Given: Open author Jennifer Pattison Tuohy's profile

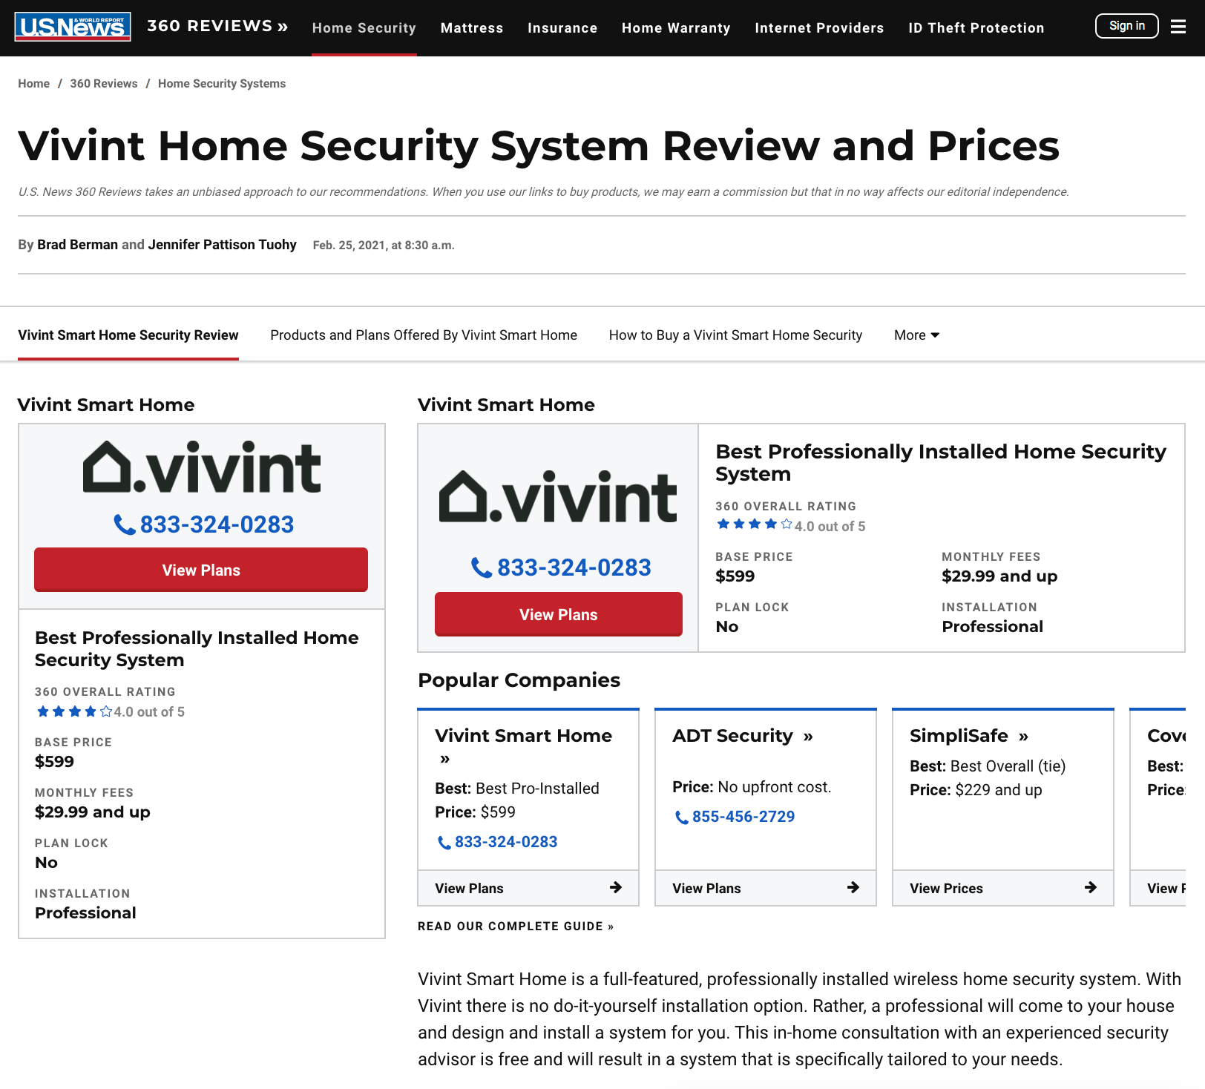Looking at the screenshot, I should coord(223,245).
